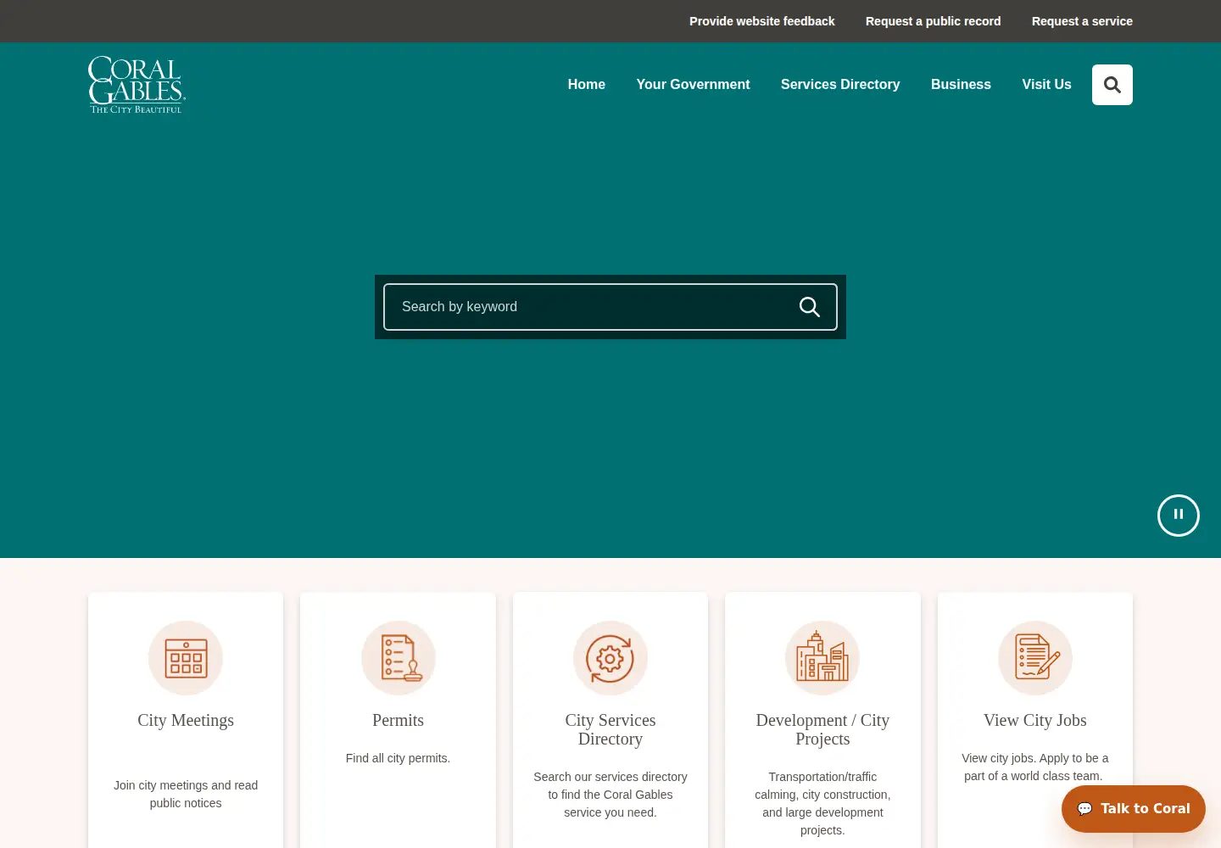Go to the Home menu
This screenshot has width=1221, height=848.
587,85
